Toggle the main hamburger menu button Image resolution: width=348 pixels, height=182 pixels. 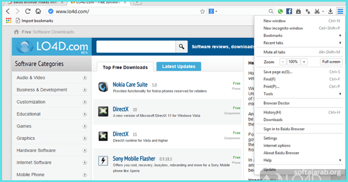[340, 11]
